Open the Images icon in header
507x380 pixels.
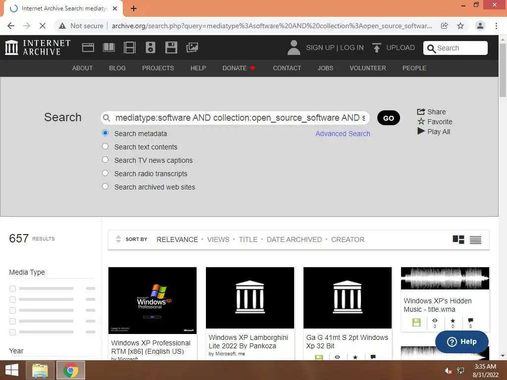click(192, 47)
